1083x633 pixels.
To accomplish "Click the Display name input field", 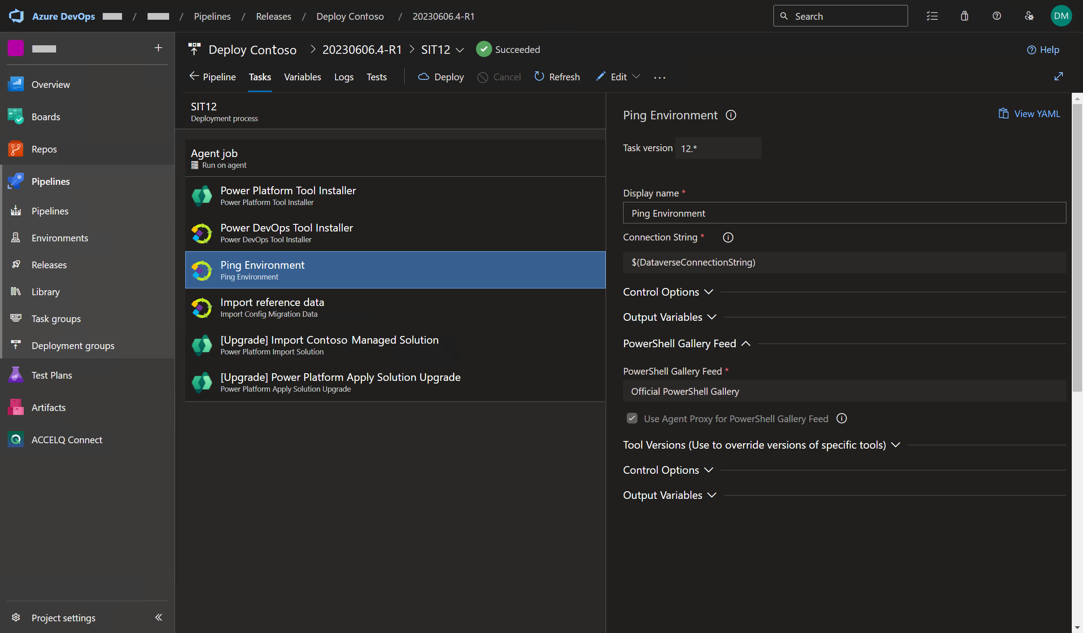I will 844,213.
